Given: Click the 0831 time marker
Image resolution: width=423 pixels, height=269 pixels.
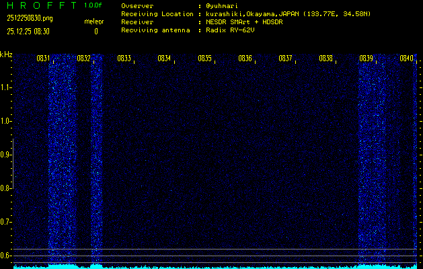Looking at the screenshot, I should (x=43, y=59).
